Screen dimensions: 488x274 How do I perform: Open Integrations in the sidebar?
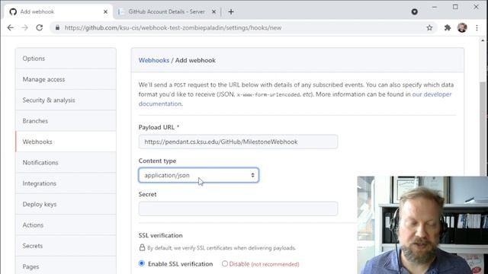click(66, 183)
